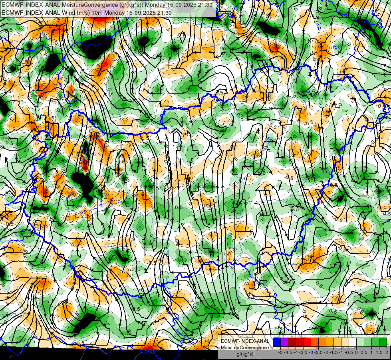Viewport: 391px width, 360px height.
Task: Pick the orange-red swatch between -3 and -2.5
Action: (x=315, y=342)
